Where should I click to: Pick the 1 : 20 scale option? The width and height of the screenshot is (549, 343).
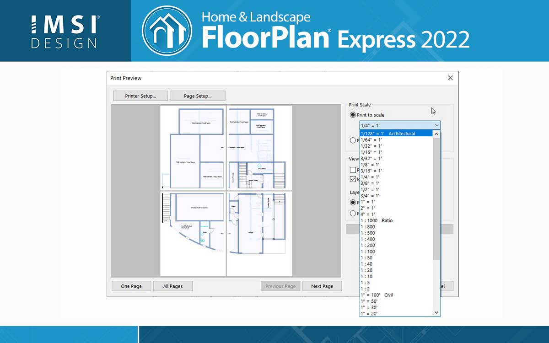pyautogui.click(x=396, y=270)
